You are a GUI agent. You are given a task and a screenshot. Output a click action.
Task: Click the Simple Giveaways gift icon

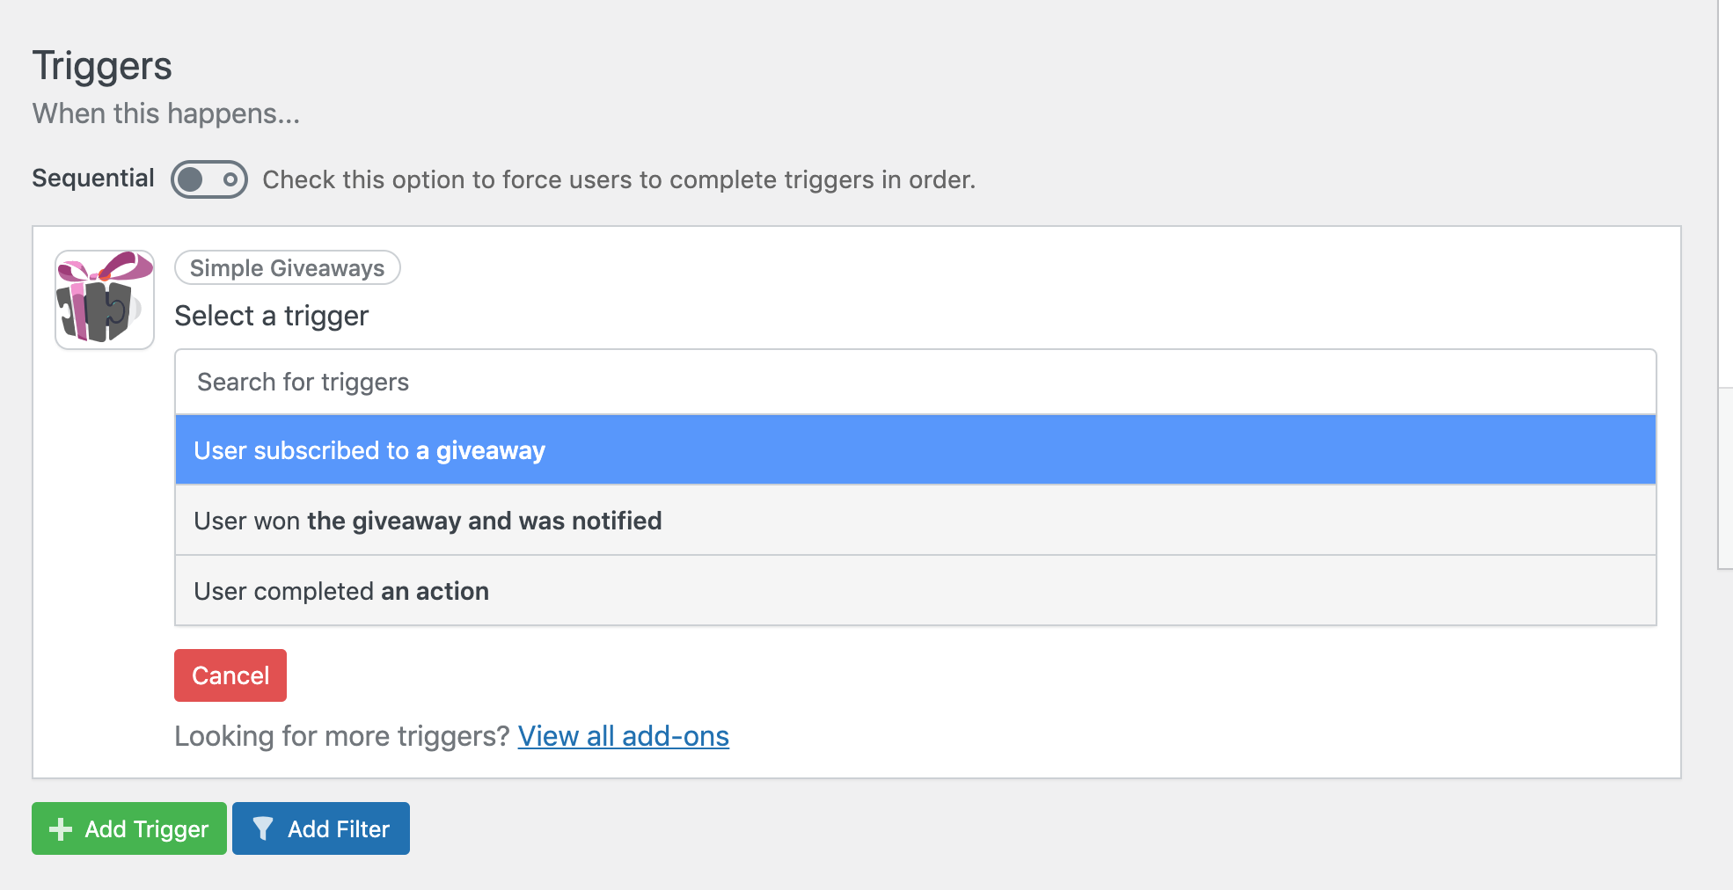pos(103,297)
